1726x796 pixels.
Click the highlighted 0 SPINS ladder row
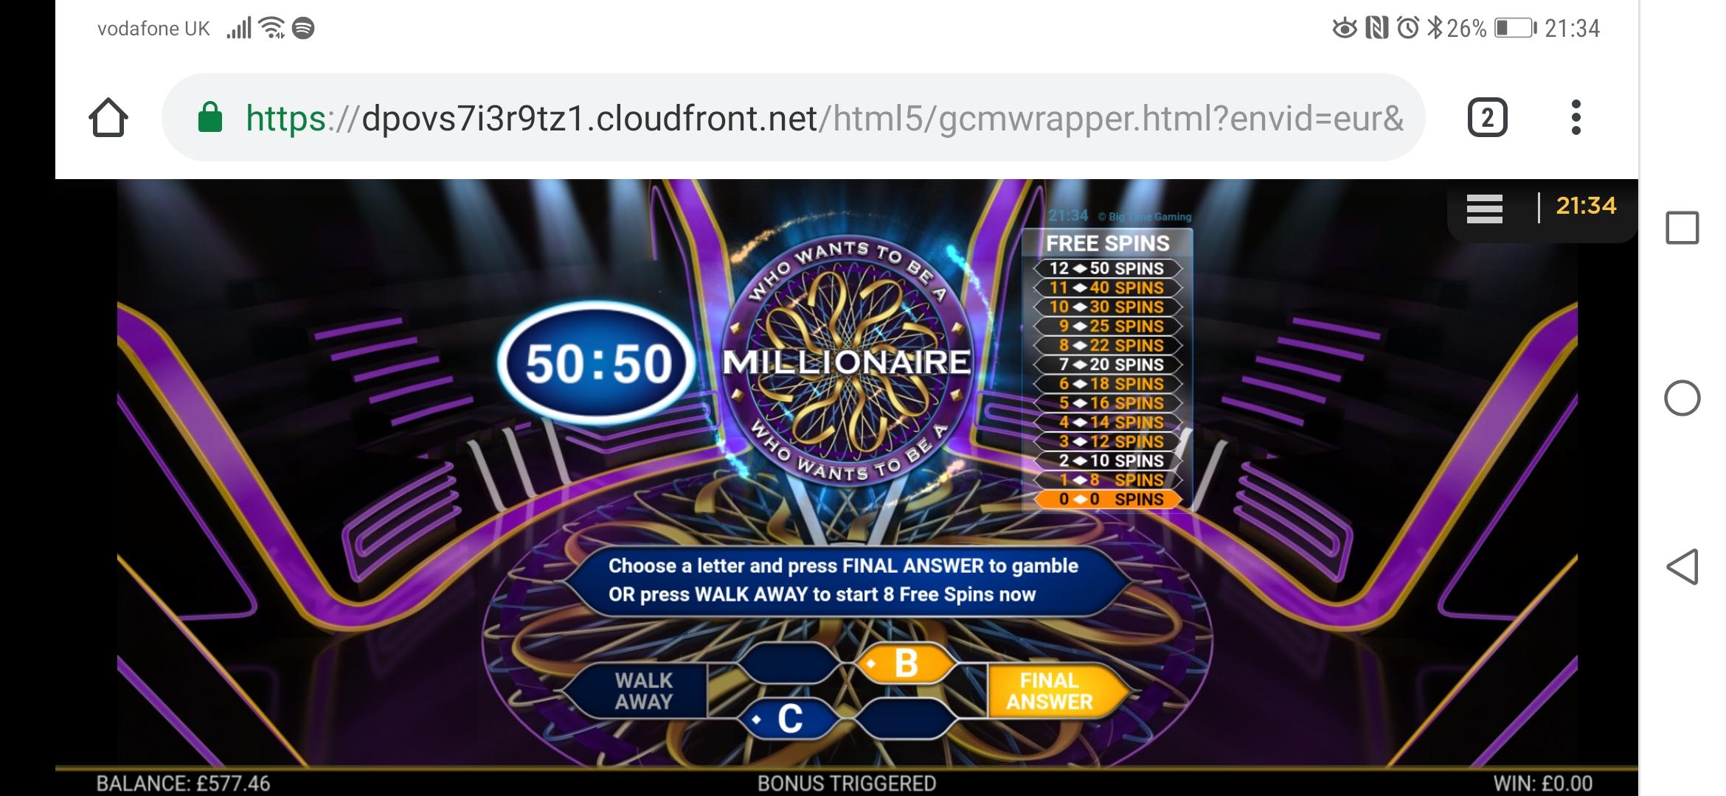[1106, 499]
